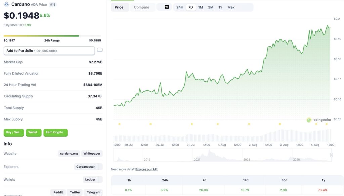Click the yellow event dot under 31. Jul
This screenshot has width=344, height=196.
192,124
